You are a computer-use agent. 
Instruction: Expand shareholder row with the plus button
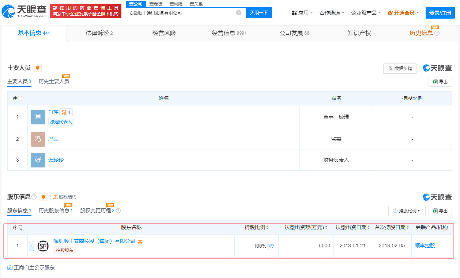tap(32, 246)
